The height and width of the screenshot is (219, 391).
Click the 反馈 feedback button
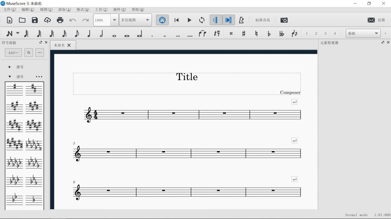tap(376, 20)
